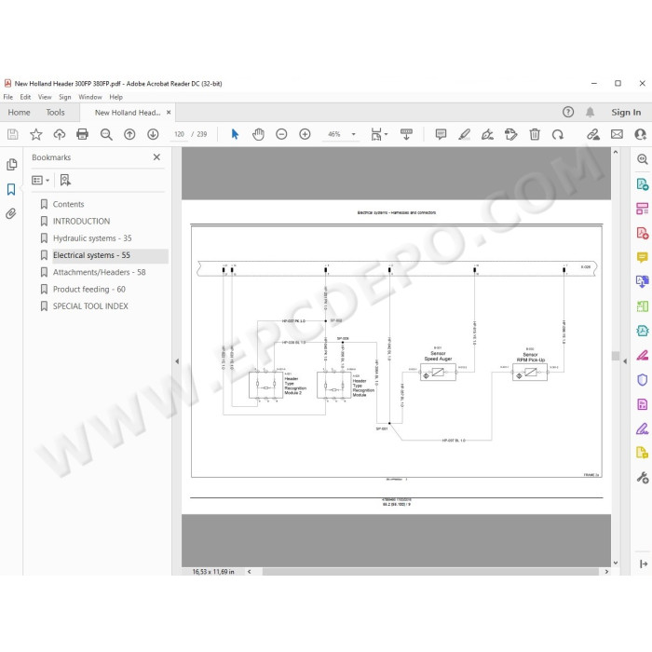Open the Window menu
The width and height of the screenshot is (652, 652).
coord(90,97)
